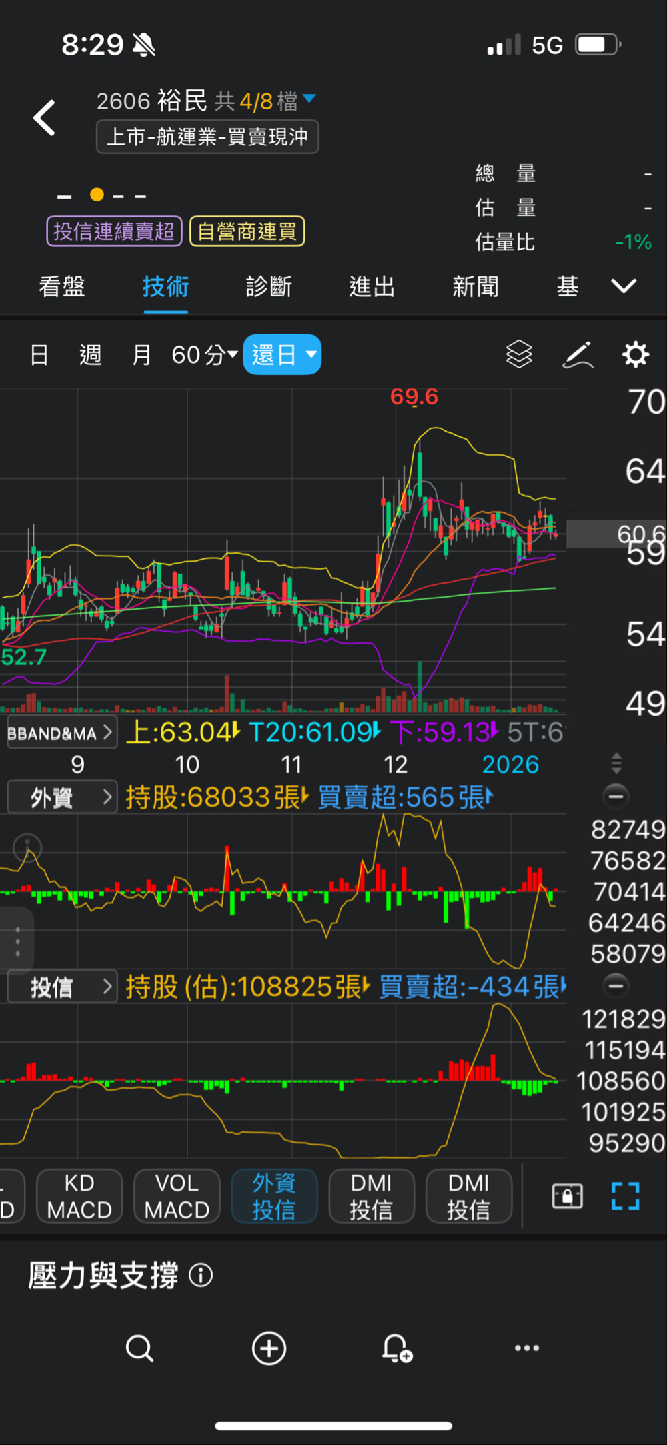Switch to 看盤 tab
The width and height of the screenshot is (667, 1445).
click(62, 286)
